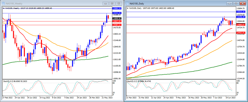Click '29 Jan 2023' on the Weekly time axis
Screen dimensions: 248x102
tap(82, 98)
